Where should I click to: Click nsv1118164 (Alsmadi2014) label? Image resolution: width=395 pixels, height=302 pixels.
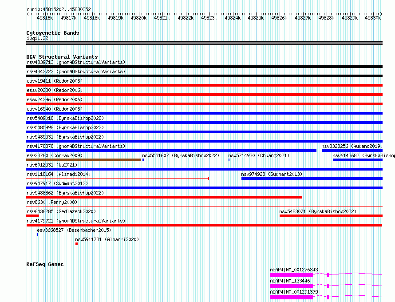[x=59, y=174]
